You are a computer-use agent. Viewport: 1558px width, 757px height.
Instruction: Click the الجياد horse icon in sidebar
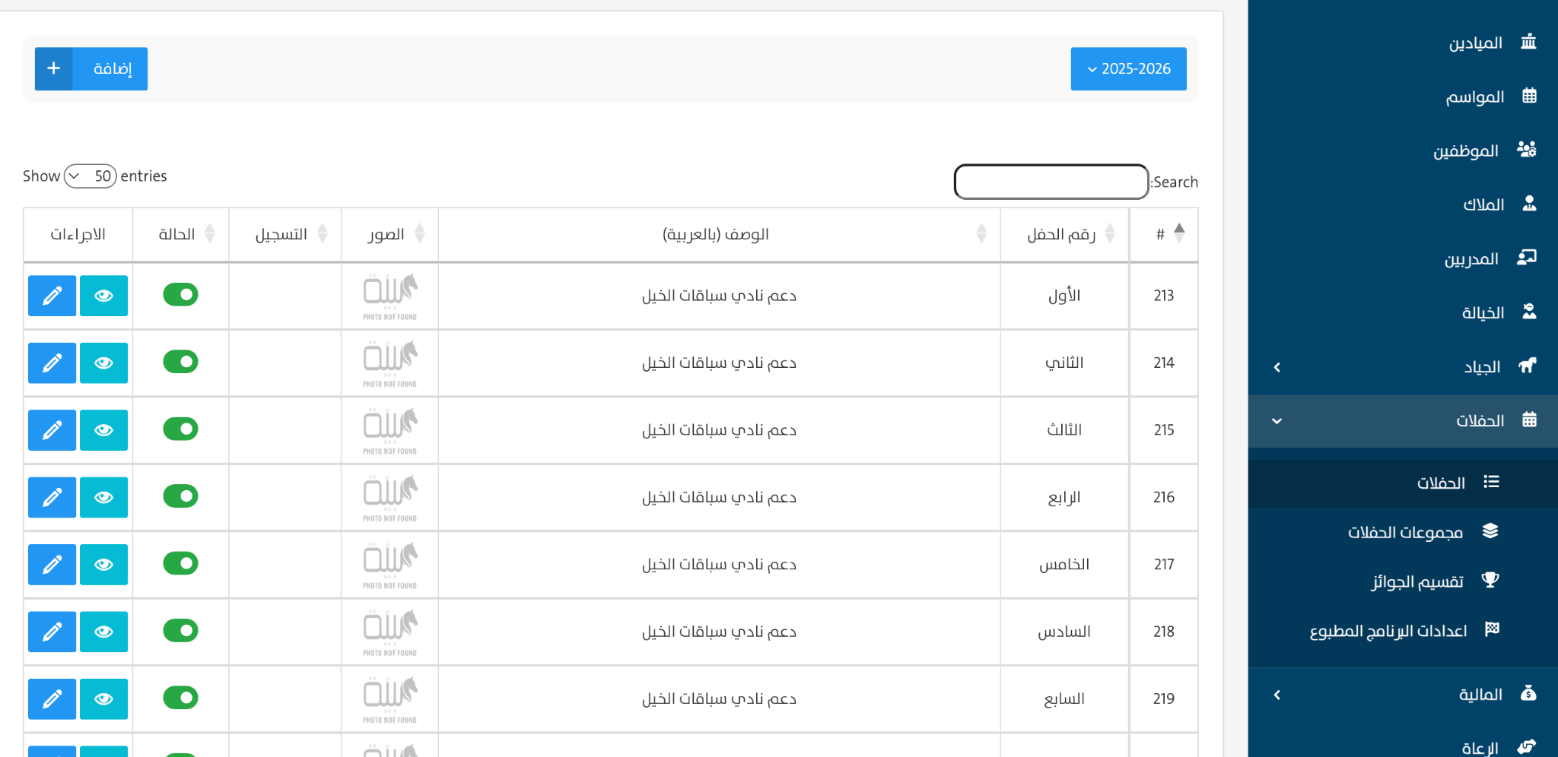pyautogui.click(x=1527, y=366)
